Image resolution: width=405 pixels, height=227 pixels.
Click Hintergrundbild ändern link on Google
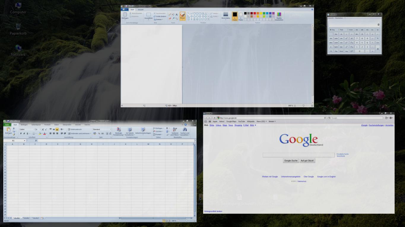click(213, 211)
